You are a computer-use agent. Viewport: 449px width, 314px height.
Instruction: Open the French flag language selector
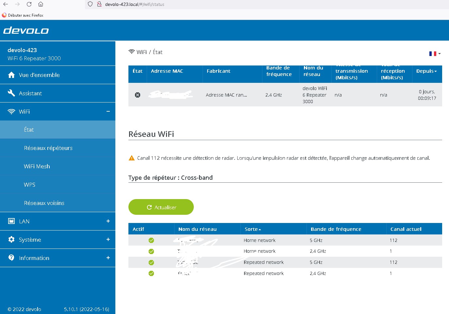coord(435,53)
